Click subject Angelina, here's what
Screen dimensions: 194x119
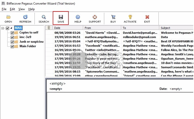177,72
